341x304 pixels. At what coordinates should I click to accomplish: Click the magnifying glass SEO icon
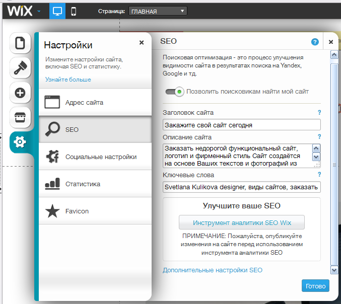click(52, 129)
